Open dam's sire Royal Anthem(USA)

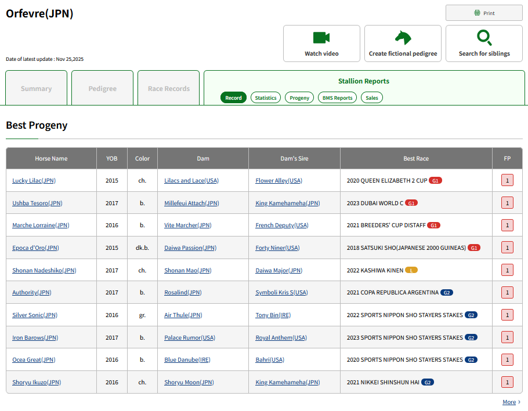tap(281, 338)
